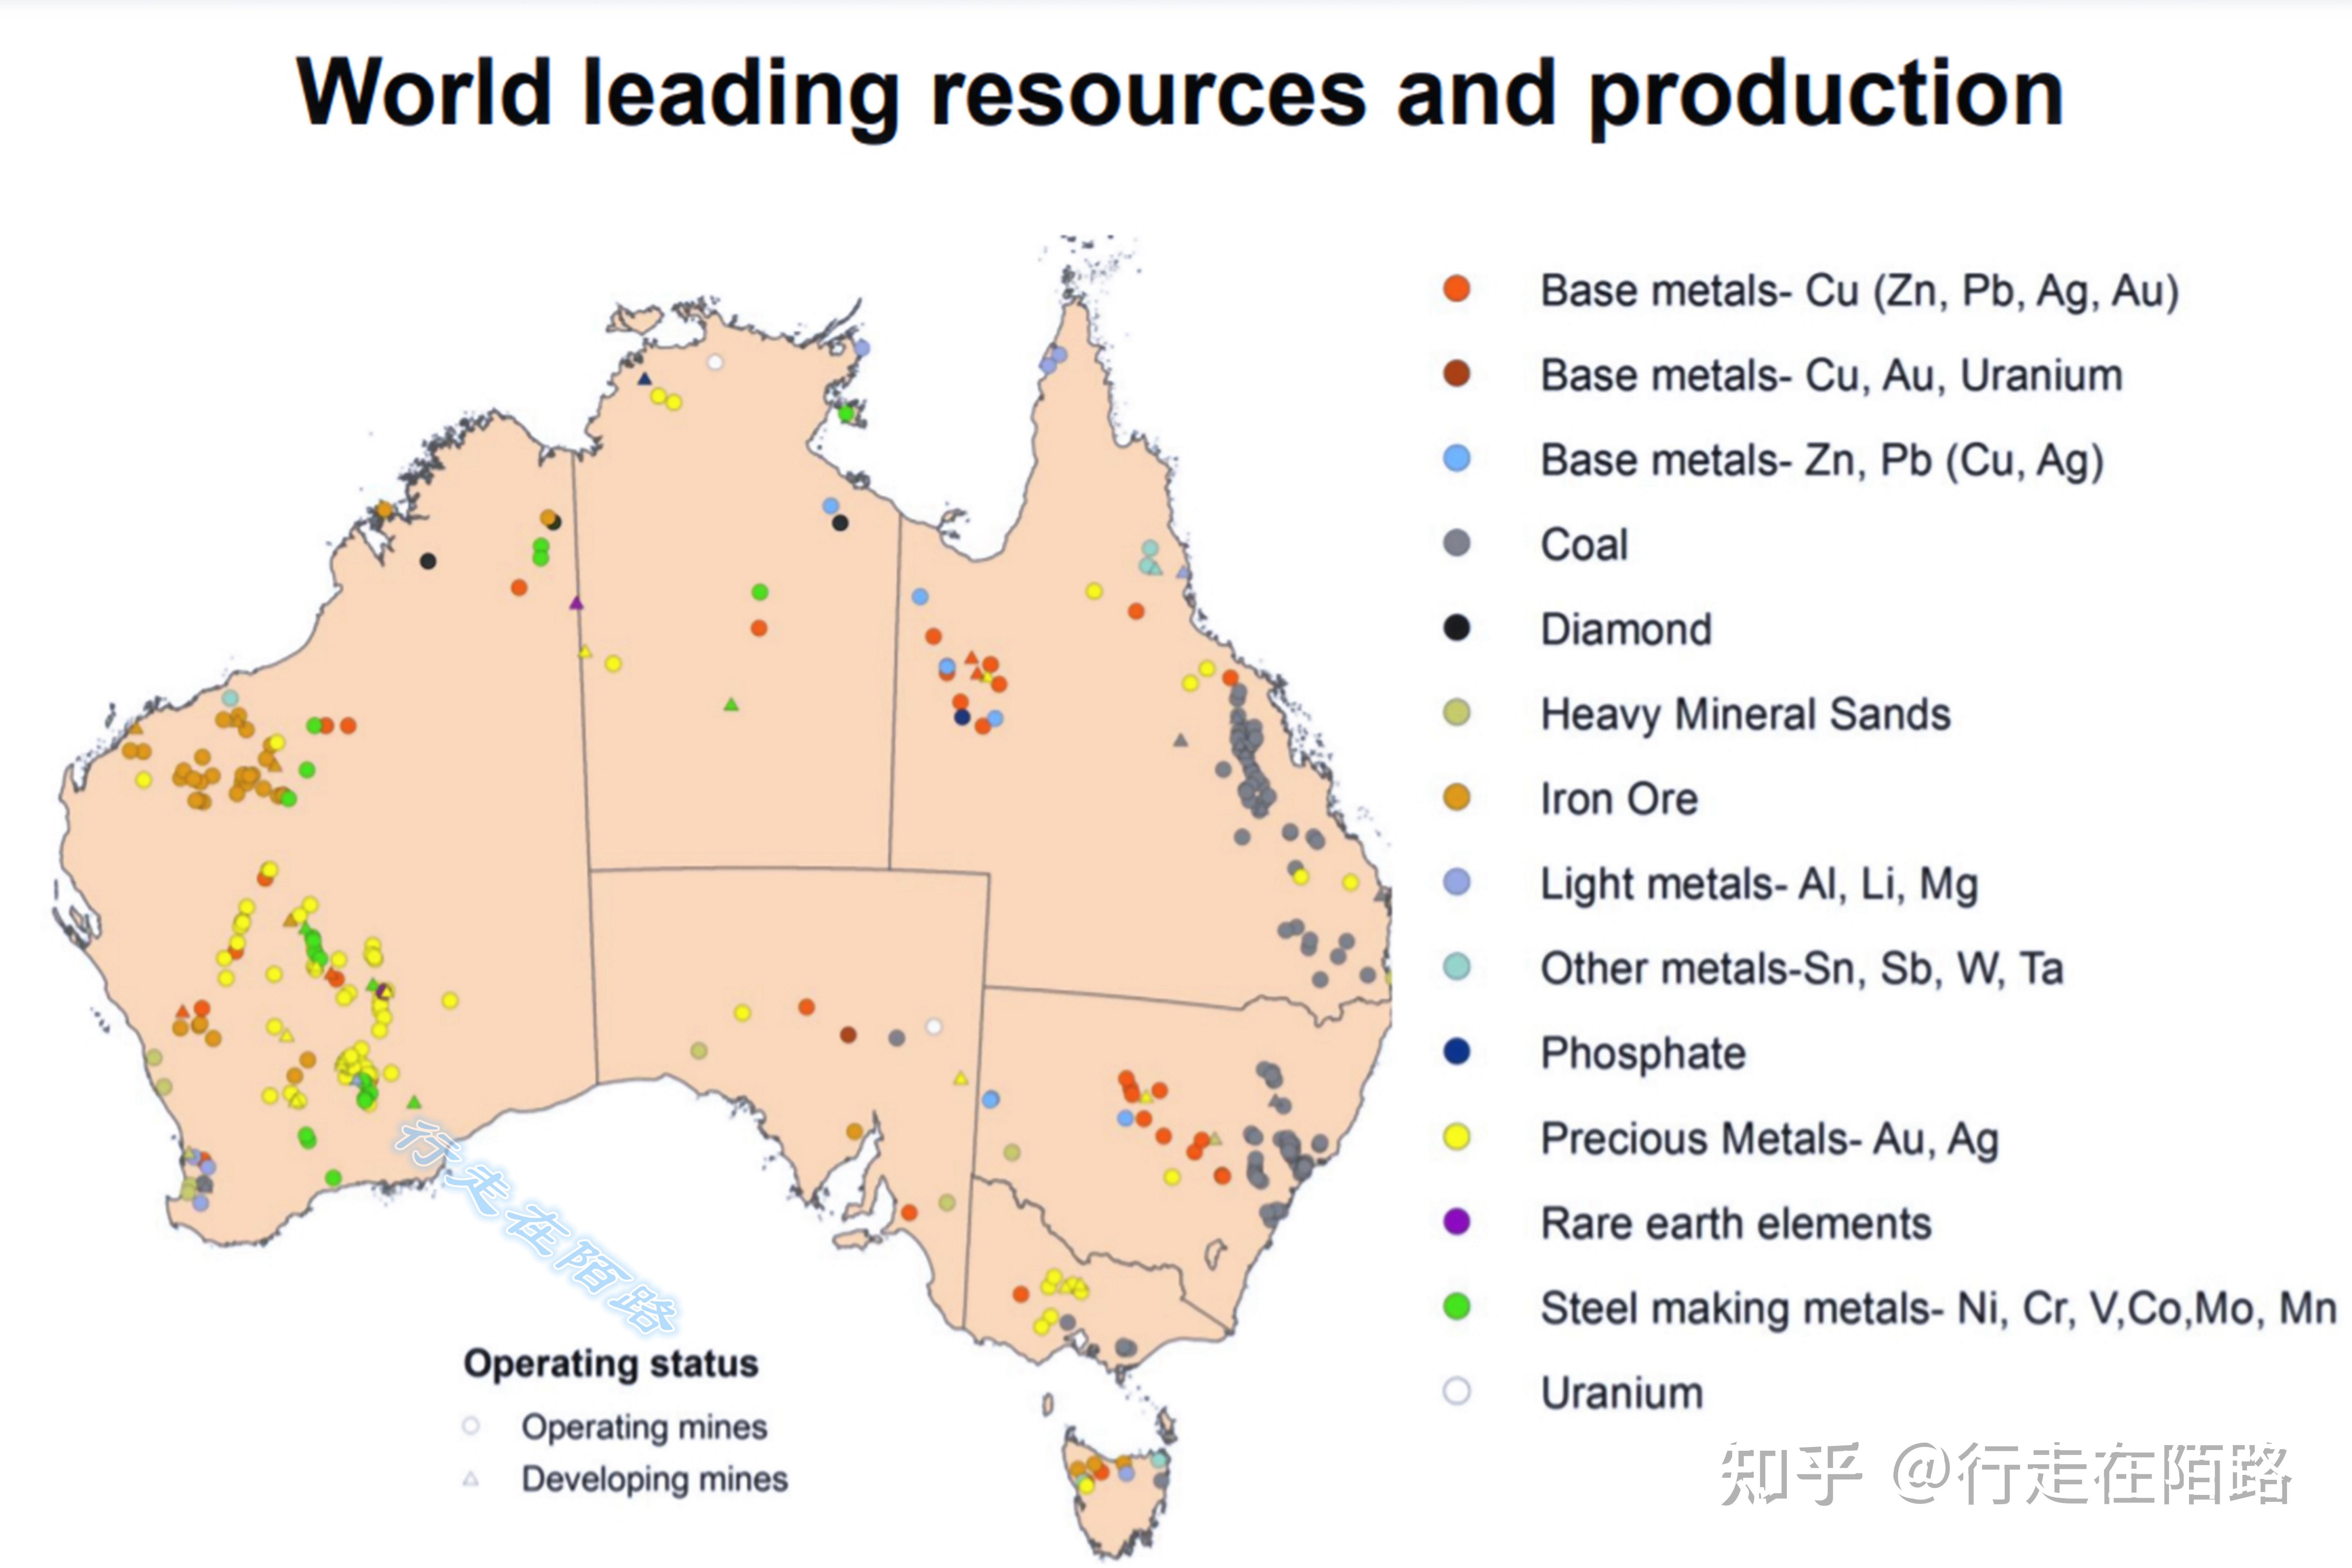The height and width of the screenshot is (1568, 2352).
Task: Click the white Uranium legend dot
Action: tap(1457, 1391)
